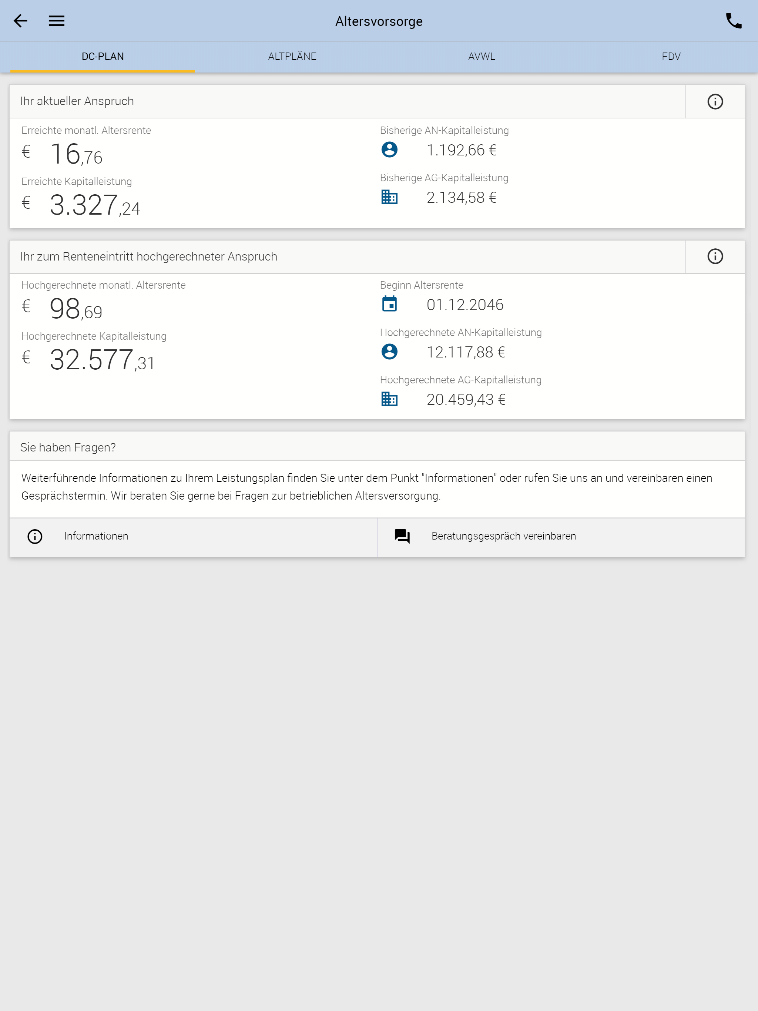Open the FDV tab

[x=671, y=57]
